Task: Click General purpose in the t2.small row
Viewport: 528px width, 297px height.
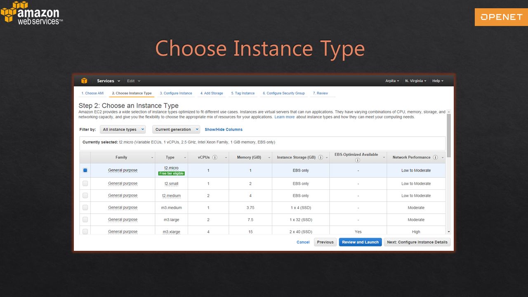Action: tap(123, 184)
